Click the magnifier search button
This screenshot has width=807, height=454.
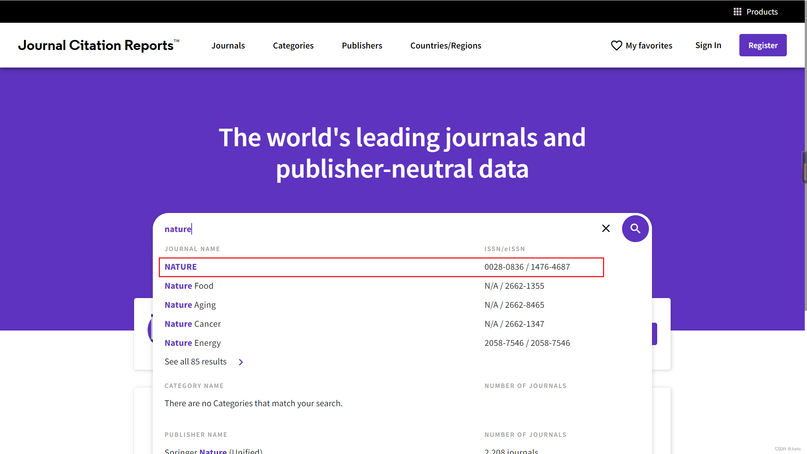(x=635, y=228)
